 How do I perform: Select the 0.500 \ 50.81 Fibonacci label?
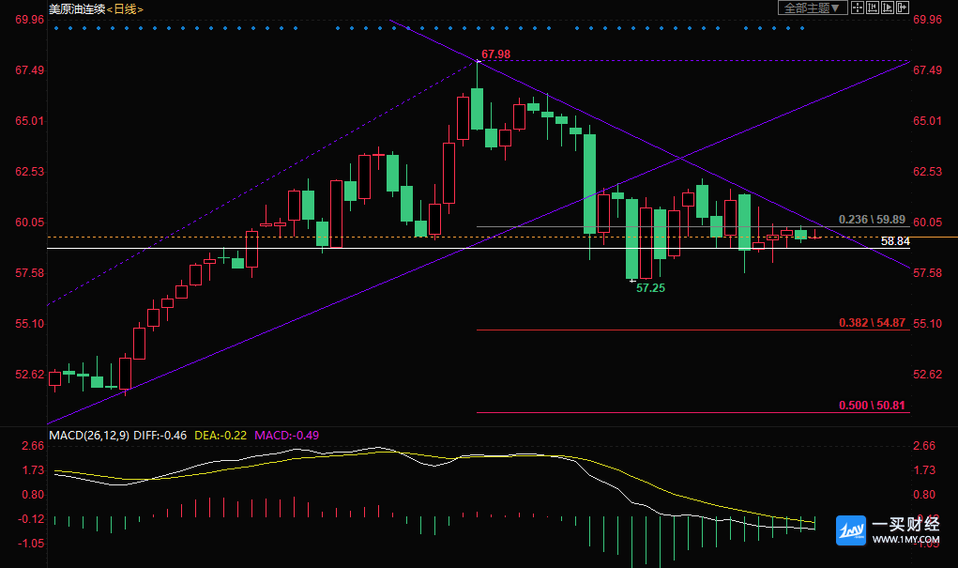click(x=872, y=406)
